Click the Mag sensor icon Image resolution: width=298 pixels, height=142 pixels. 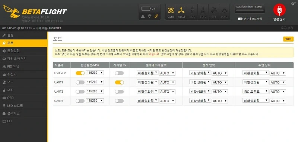click(x=192, y=12)
